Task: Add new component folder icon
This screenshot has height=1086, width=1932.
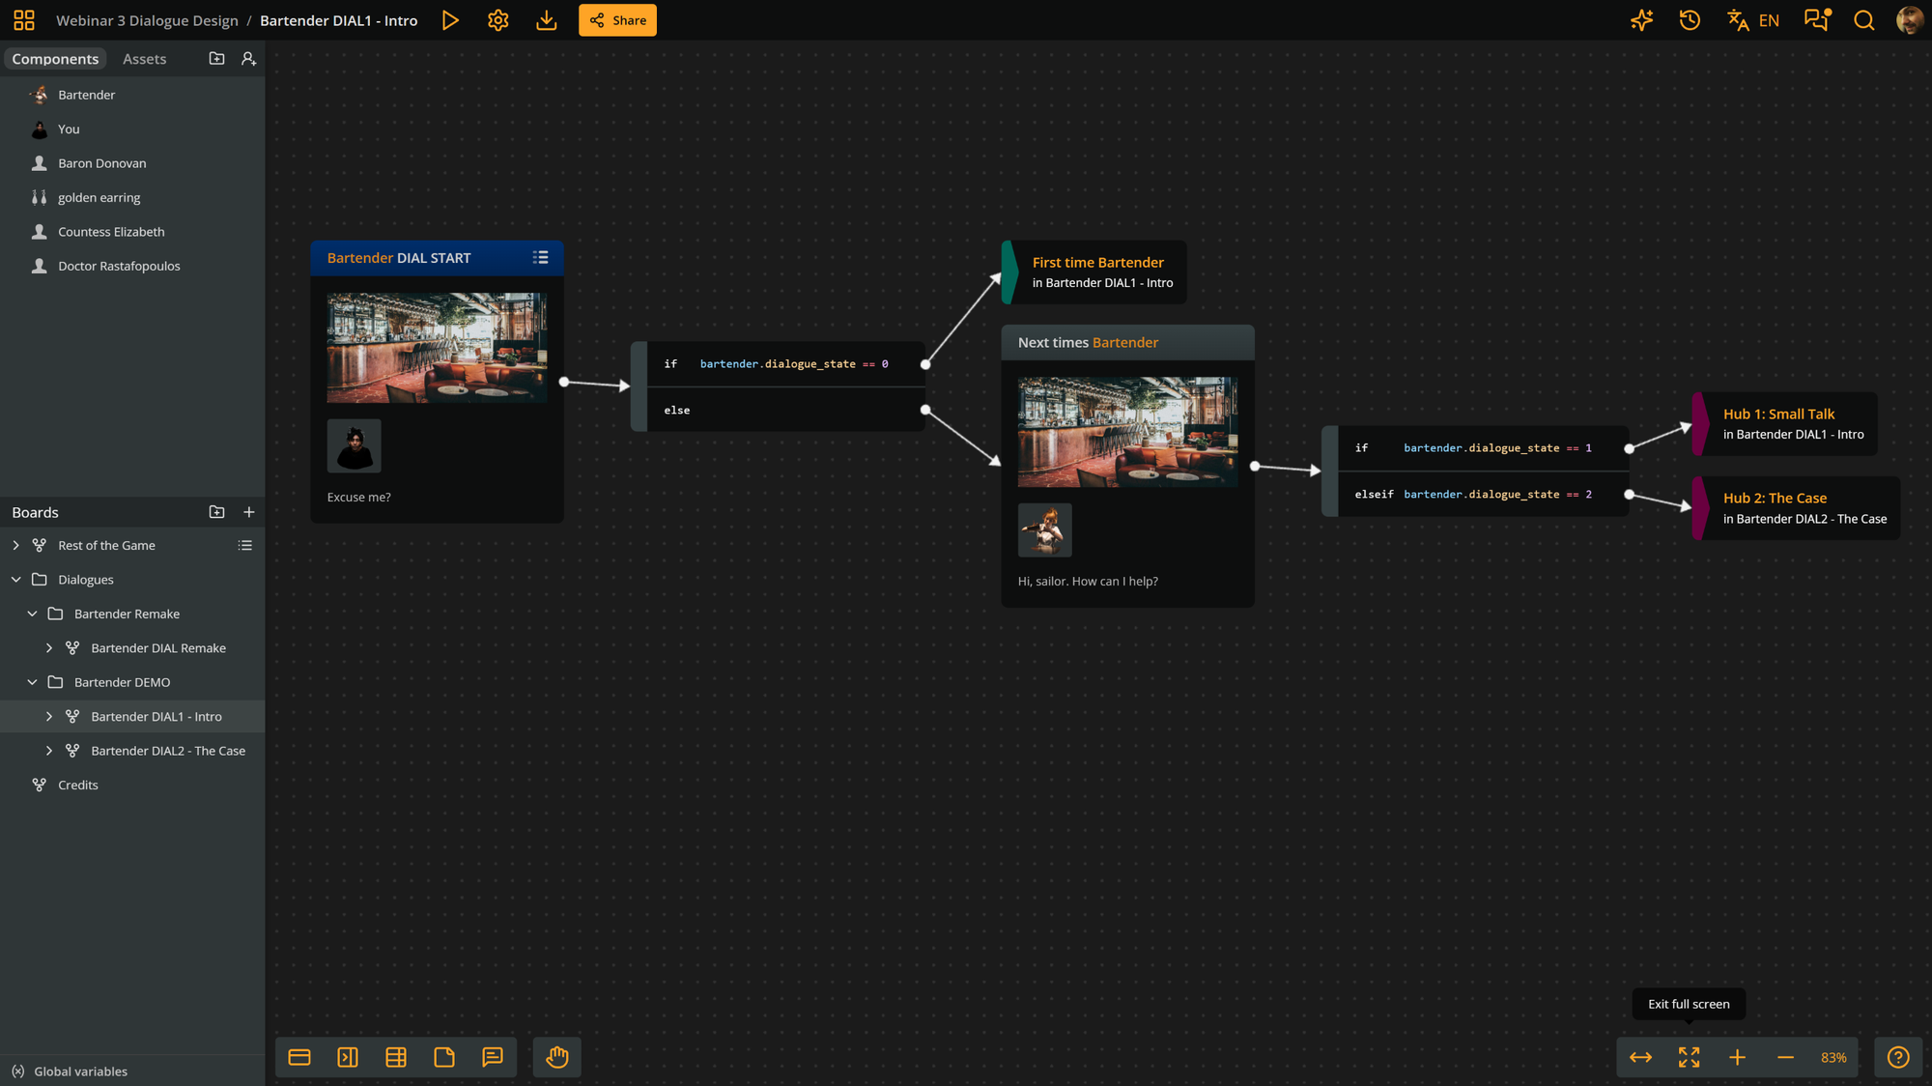Action: pos(216,59)
